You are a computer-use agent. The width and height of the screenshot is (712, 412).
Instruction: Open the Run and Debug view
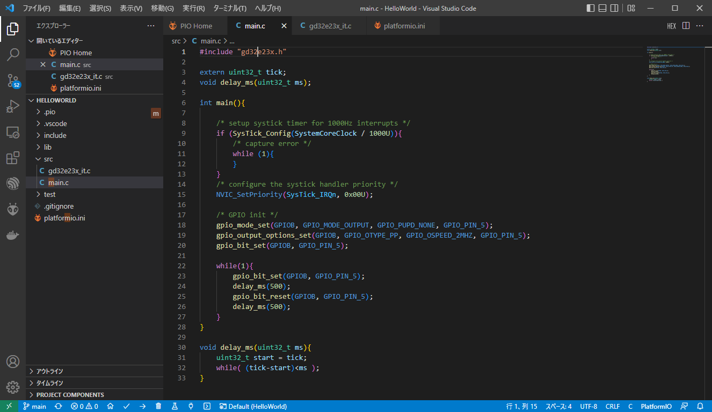(x=13, y=106)
